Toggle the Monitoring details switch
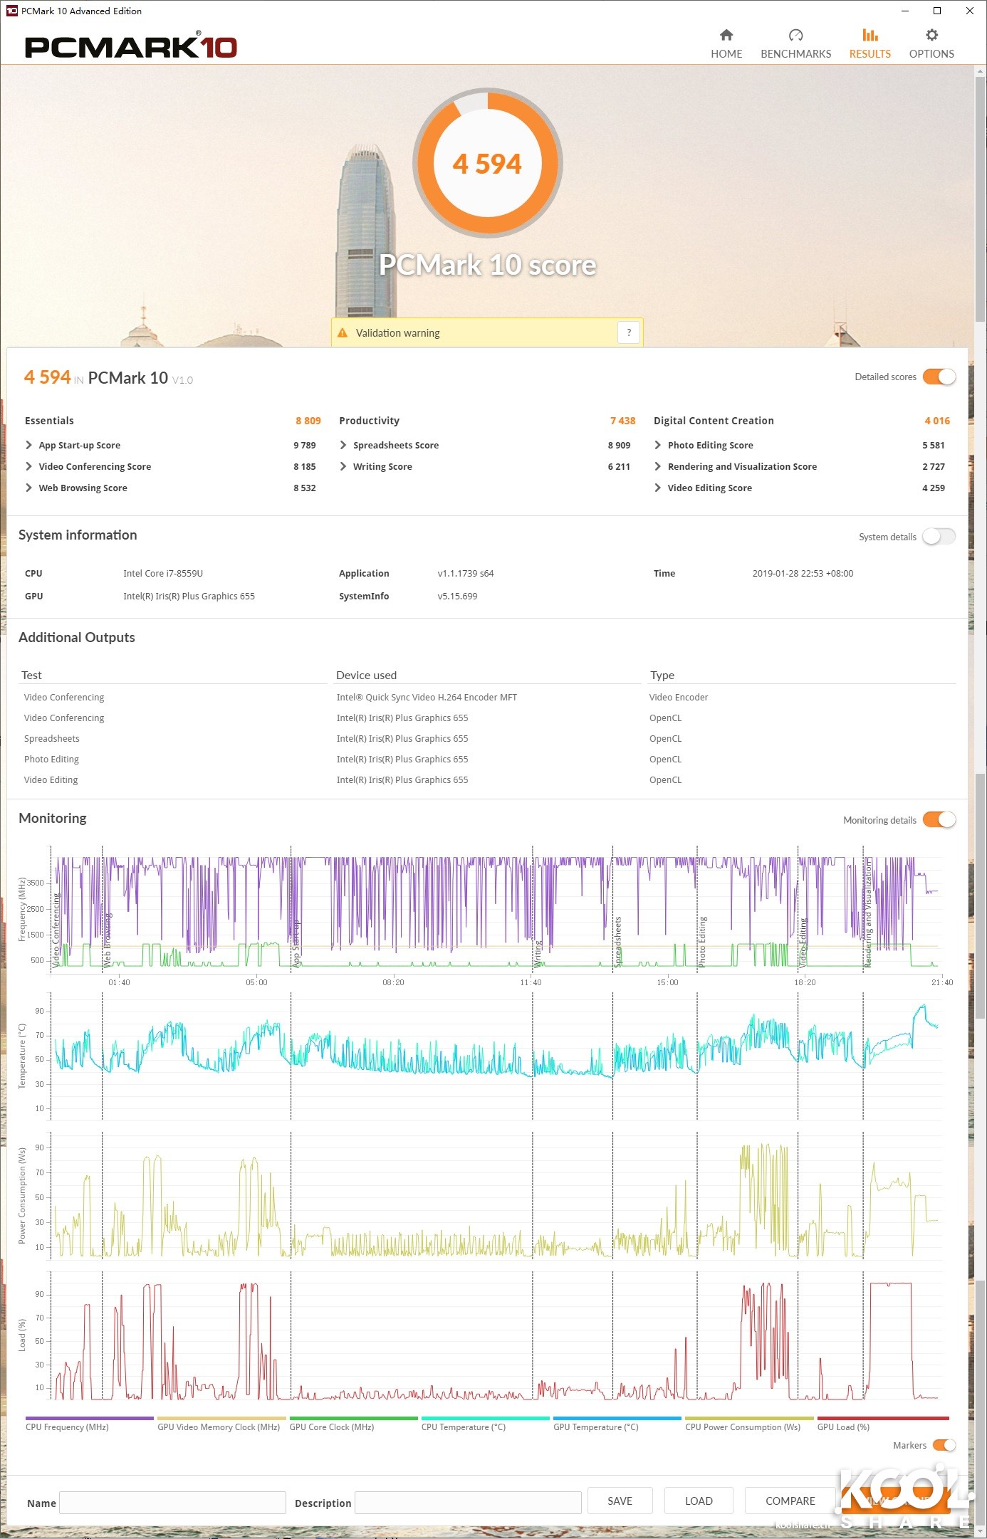This screenshot has height=1539, width=987. 939,820
